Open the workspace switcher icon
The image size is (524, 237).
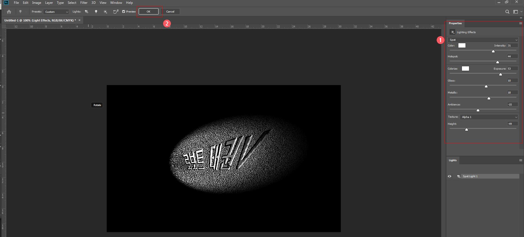point(515,12)
